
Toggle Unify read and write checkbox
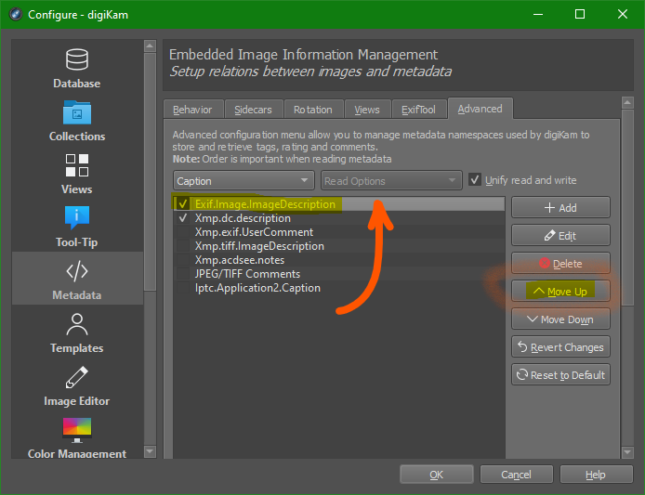coord(475,180)
